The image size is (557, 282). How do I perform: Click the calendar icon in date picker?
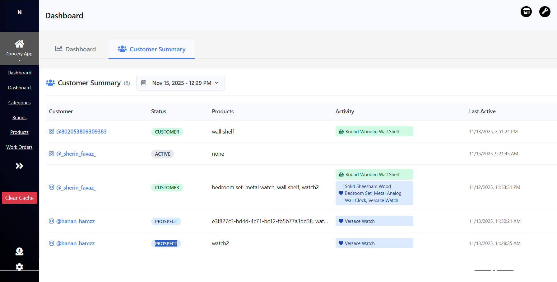pyautogui.click(x=144, y=83)
